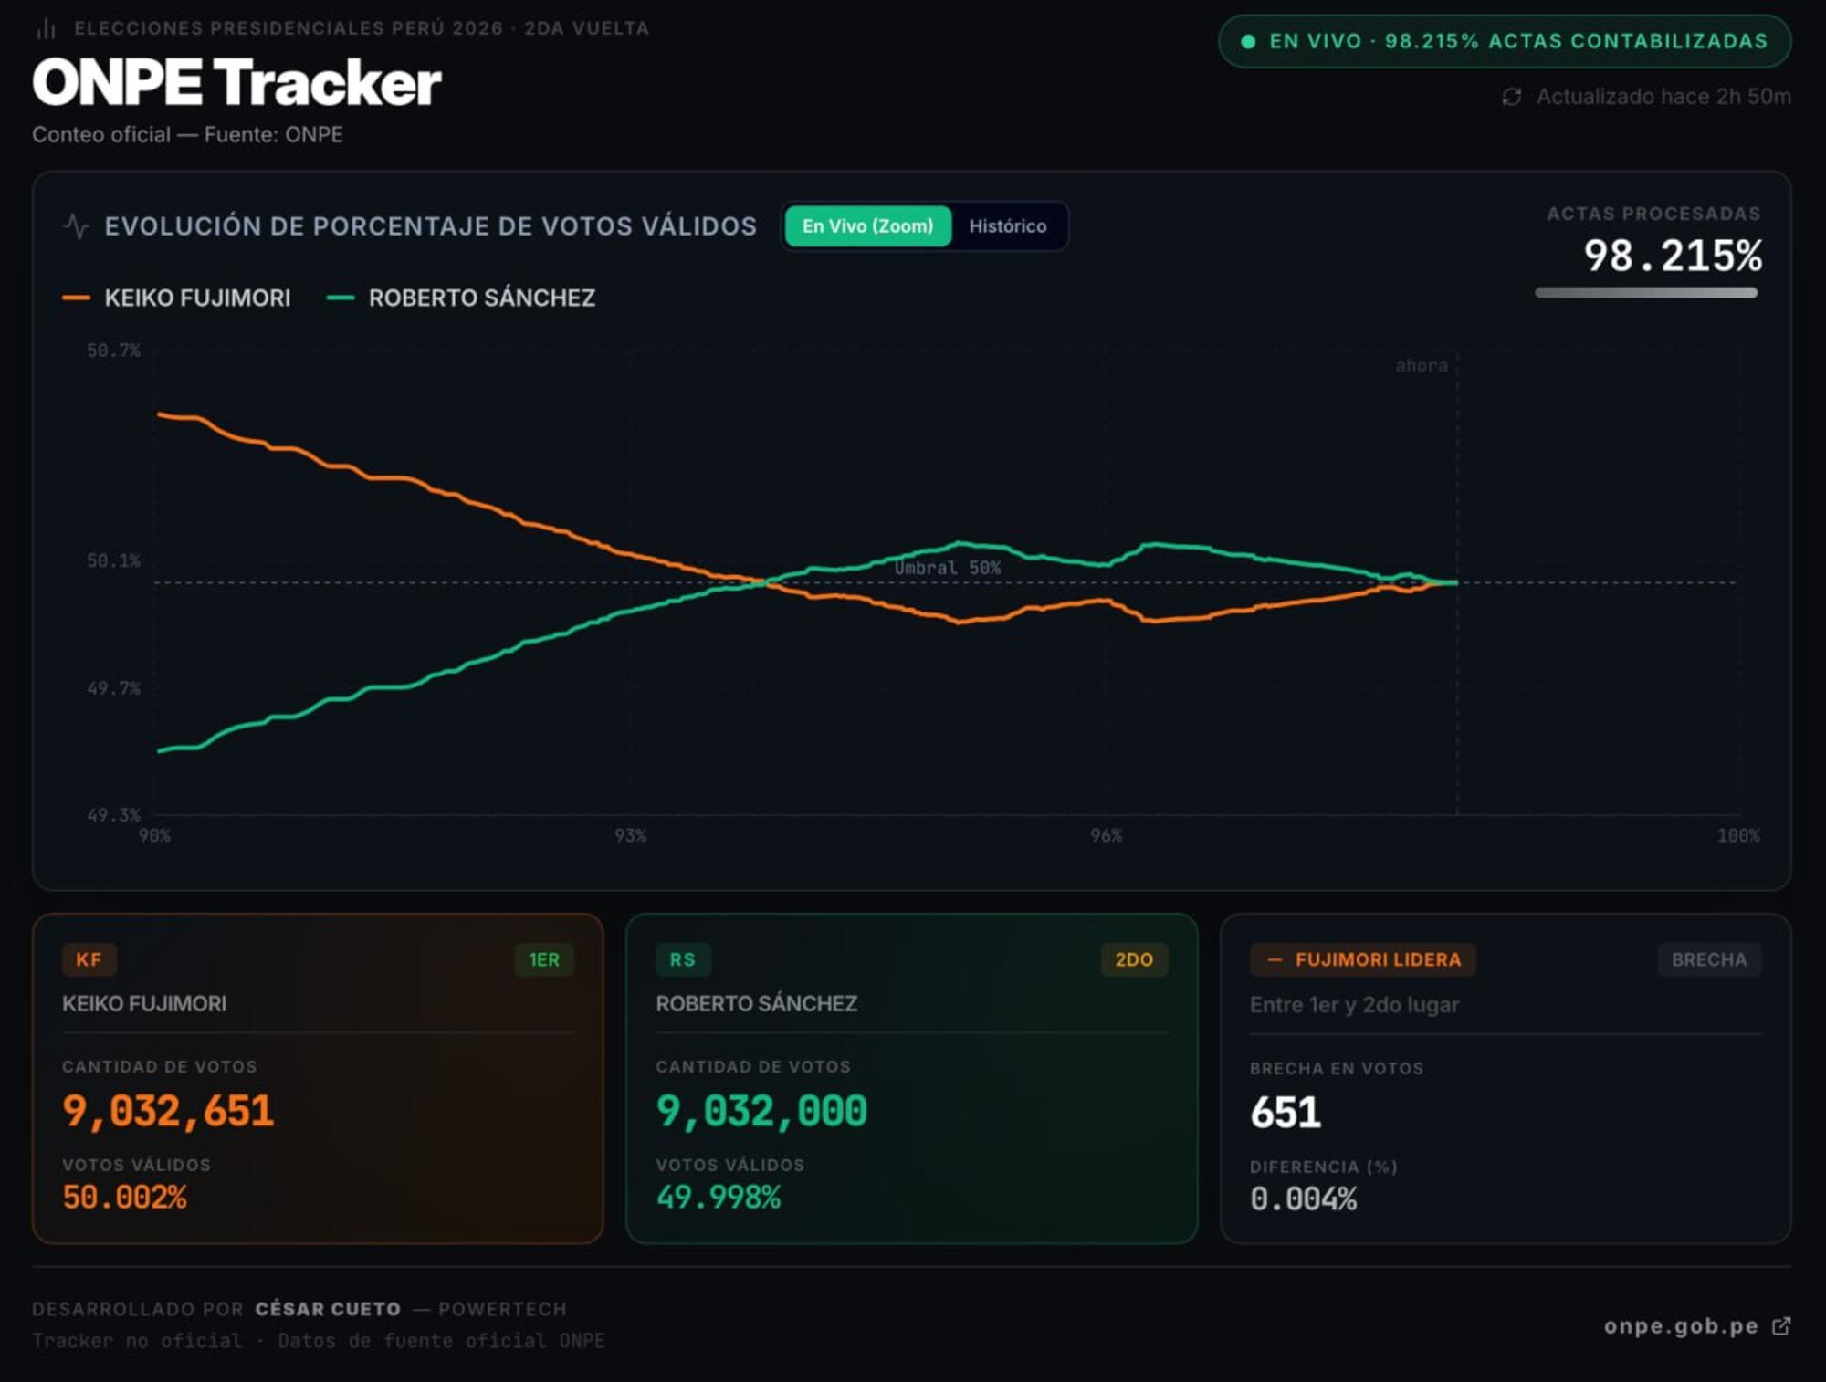1826x1382 pixels.
Task: Toggle Roberto Sánchez legend series
Action: coord(461,298)
